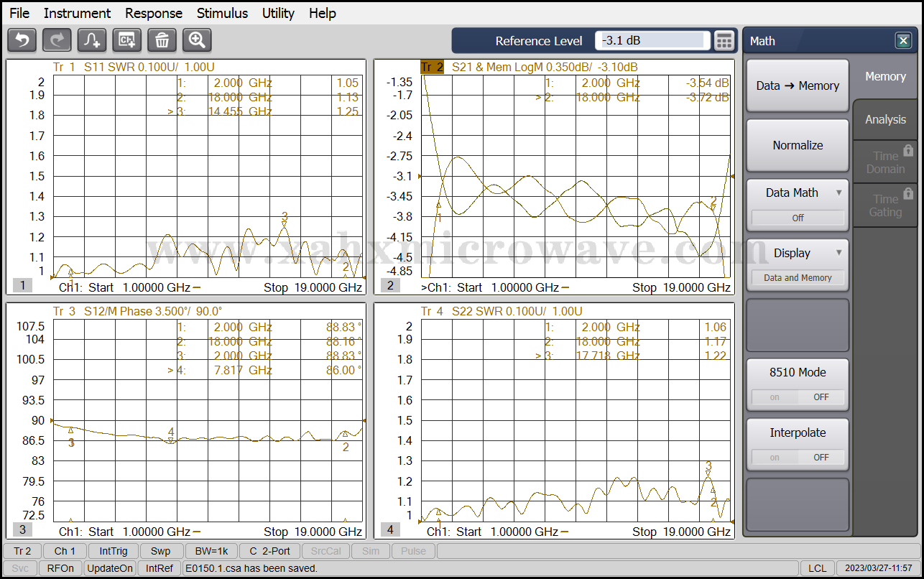Open the Response menu
This screenshot has width=924, height=579.
(154, 13)
